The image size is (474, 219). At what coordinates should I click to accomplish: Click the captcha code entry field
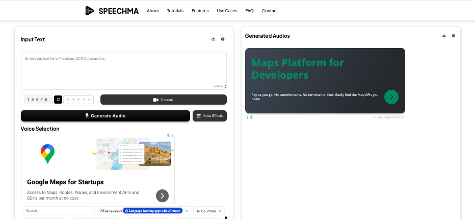(x=78, y=100)
